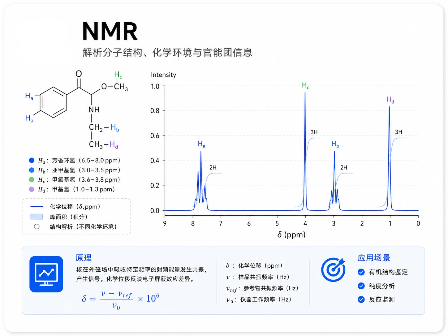
Task: Click the 1.0 tick on Intensity axis
Action: pos(155,86)
